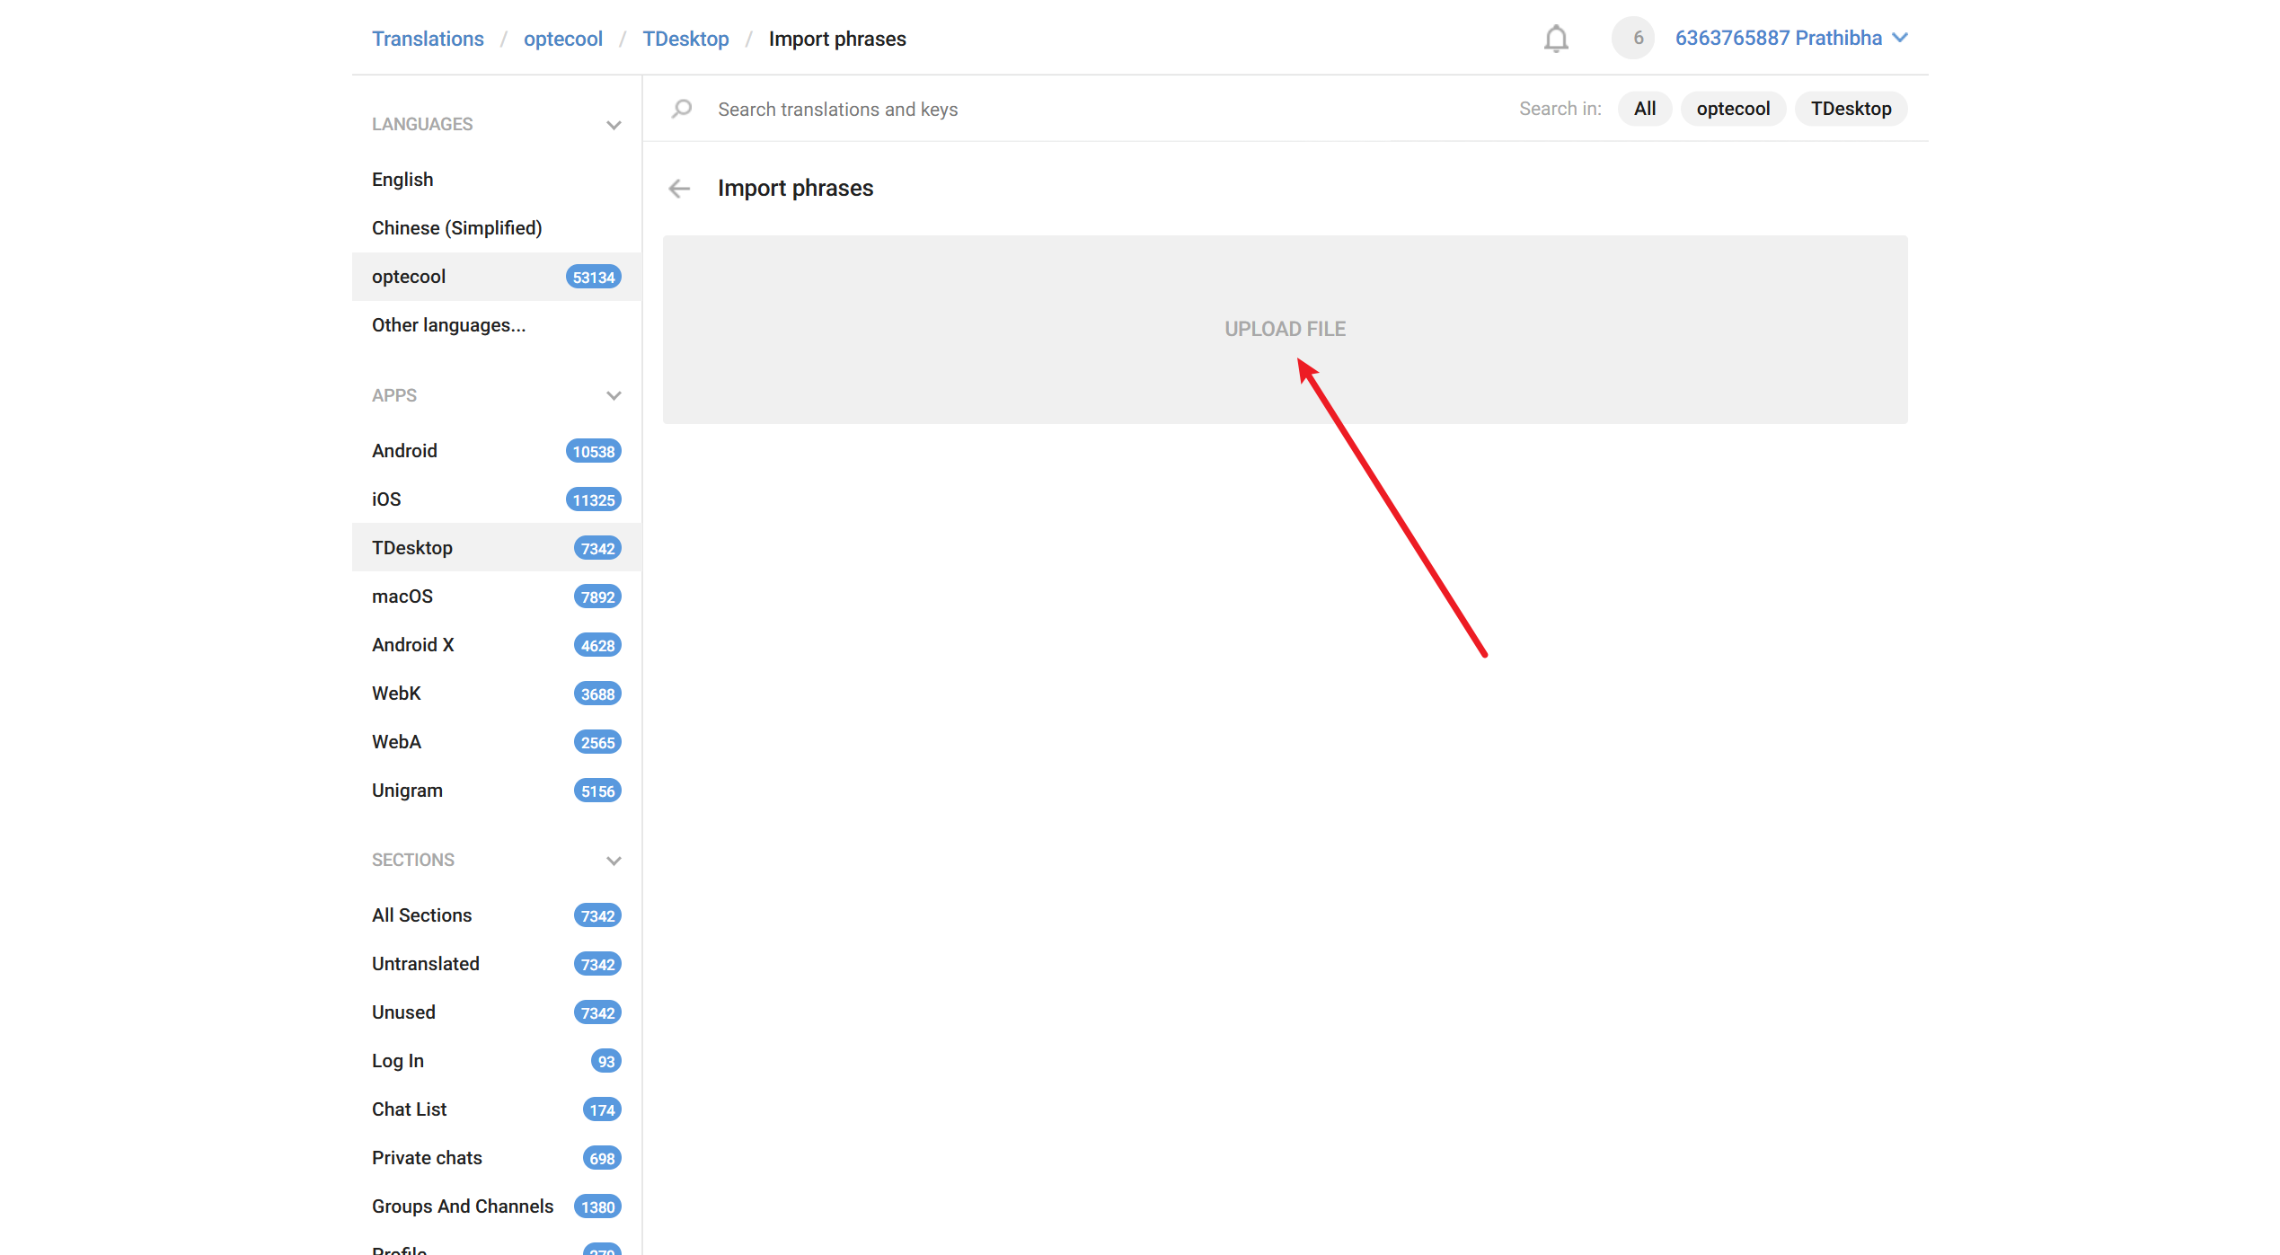This screenshot has height=1255, width=2280.
Task: Select the Untranslated section
Action: point(426,964)
